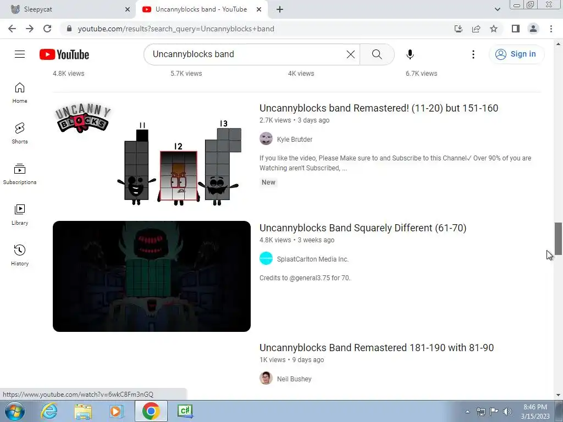This screenshot has height=422, width=563.
Task: Click the dark Squarely Different video thumbnail
Action: (x=152, y=276)
